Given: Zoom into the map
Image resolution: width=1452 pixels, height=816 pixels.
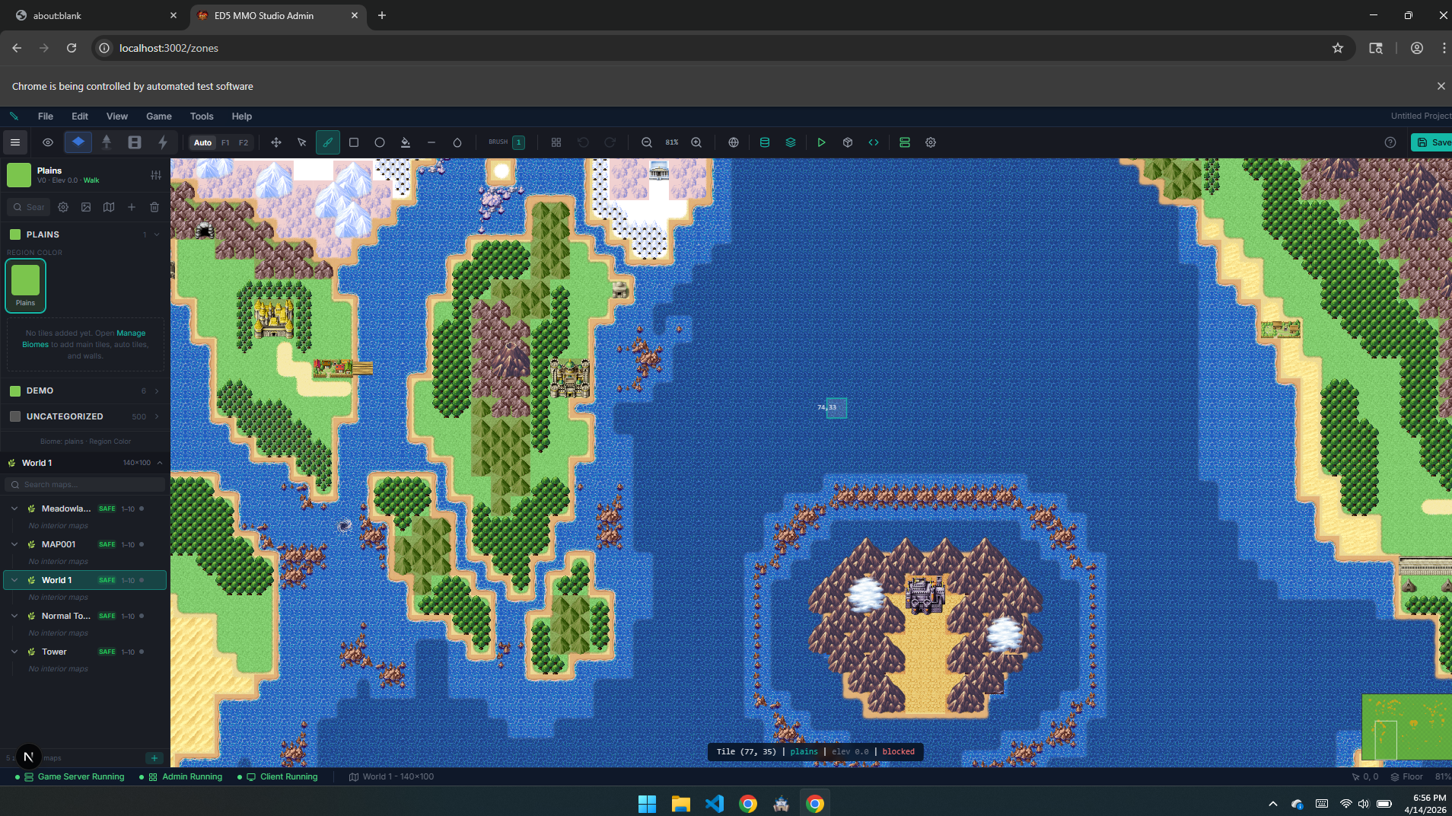Looking at the screenshot, I should pyautogui.click(x=696, y=142).
